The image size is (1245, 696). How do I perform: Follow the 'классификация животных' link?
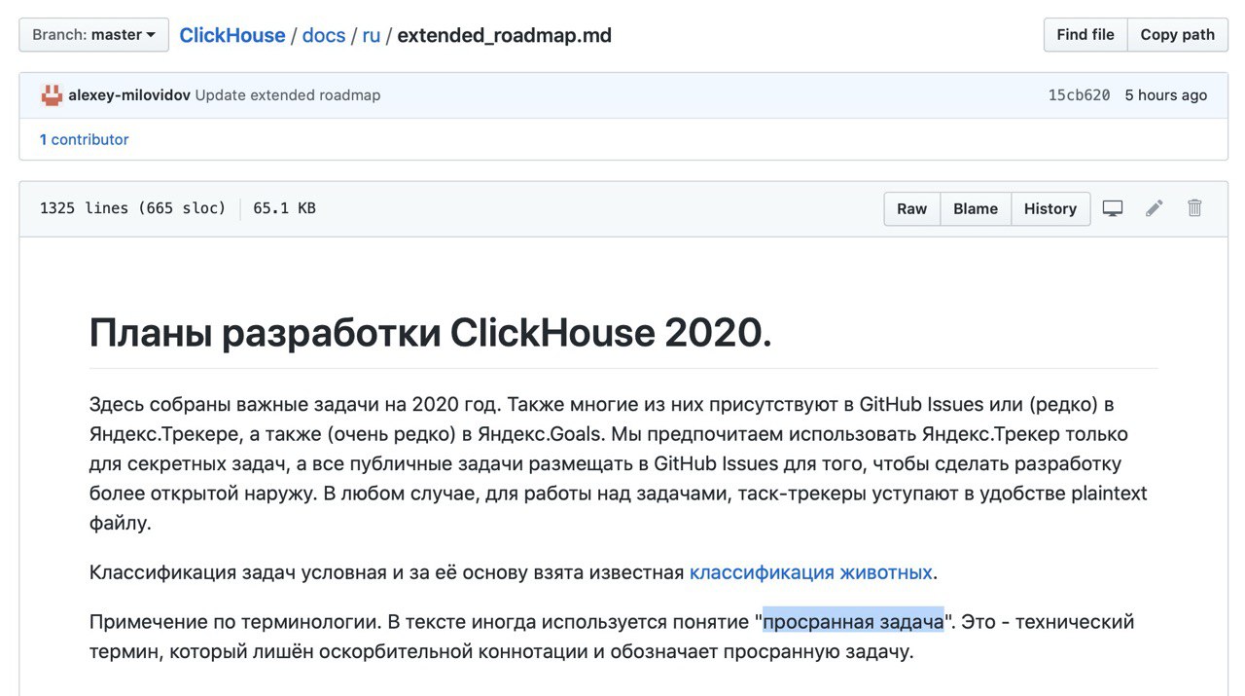click(811, 572)
